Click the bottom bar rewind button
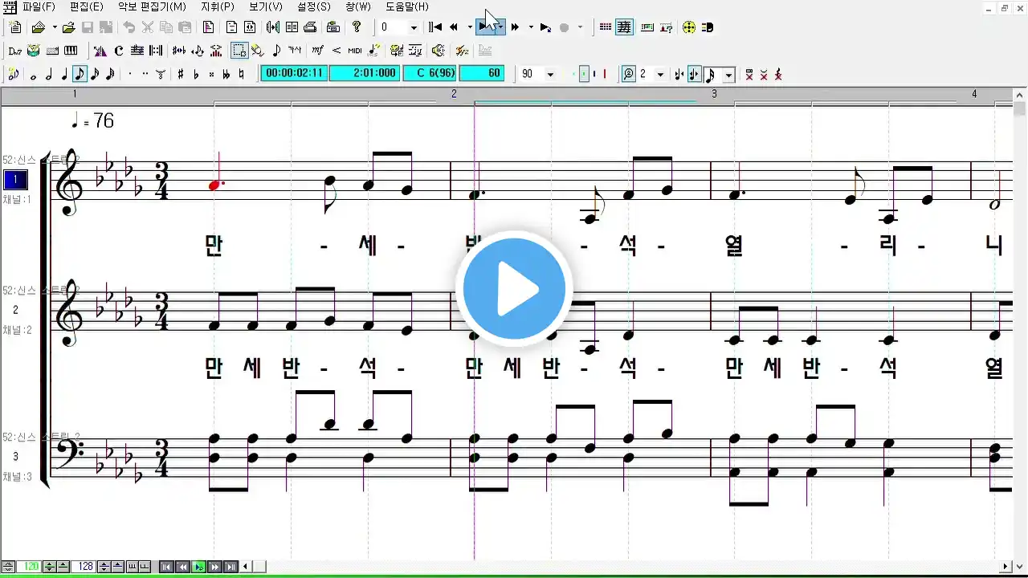 coord(182,567)
